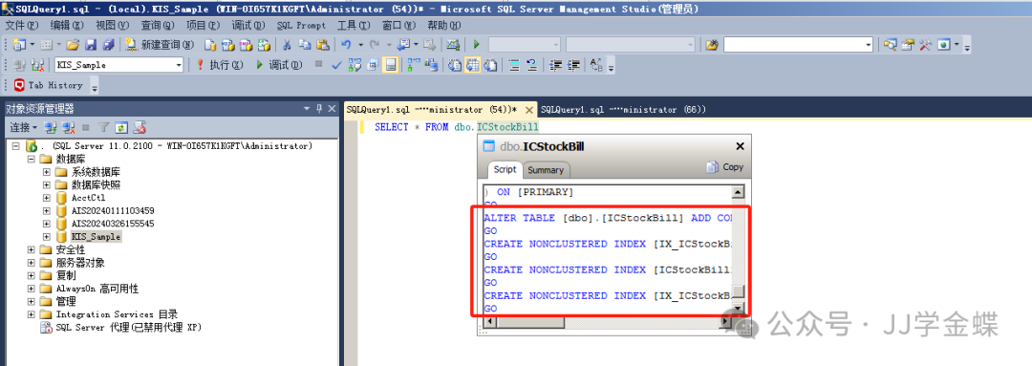
Task: Click the Undo arrow icon
Action: tap(346, 45)
